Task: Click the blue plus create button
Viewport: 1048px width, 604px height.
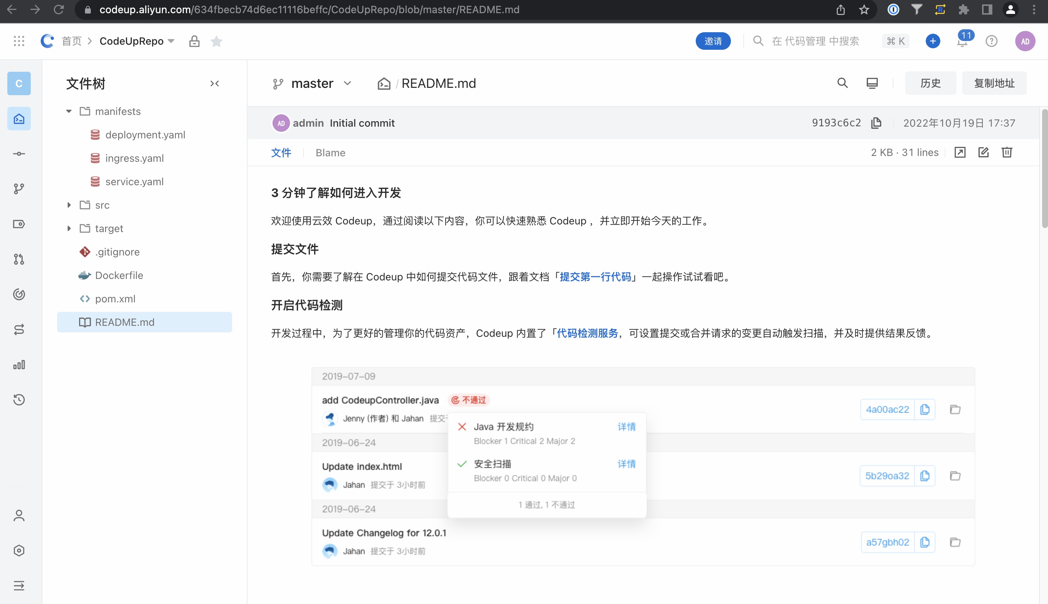Action: (x=933, y=41)
